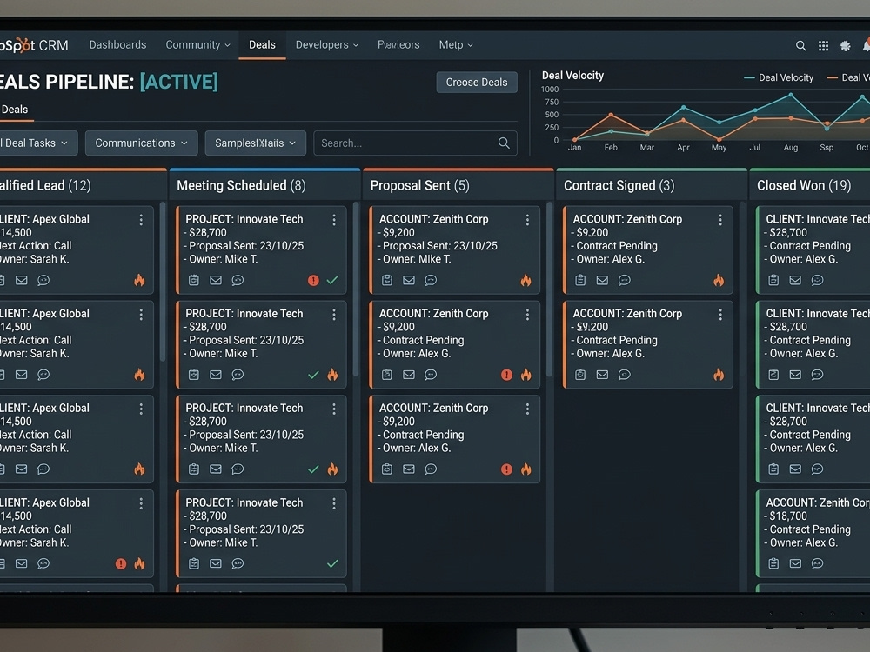The height and width of the screenshot is (652, 870).
Task: Open the global search magnifier in top bar
Action: (800, 45)
